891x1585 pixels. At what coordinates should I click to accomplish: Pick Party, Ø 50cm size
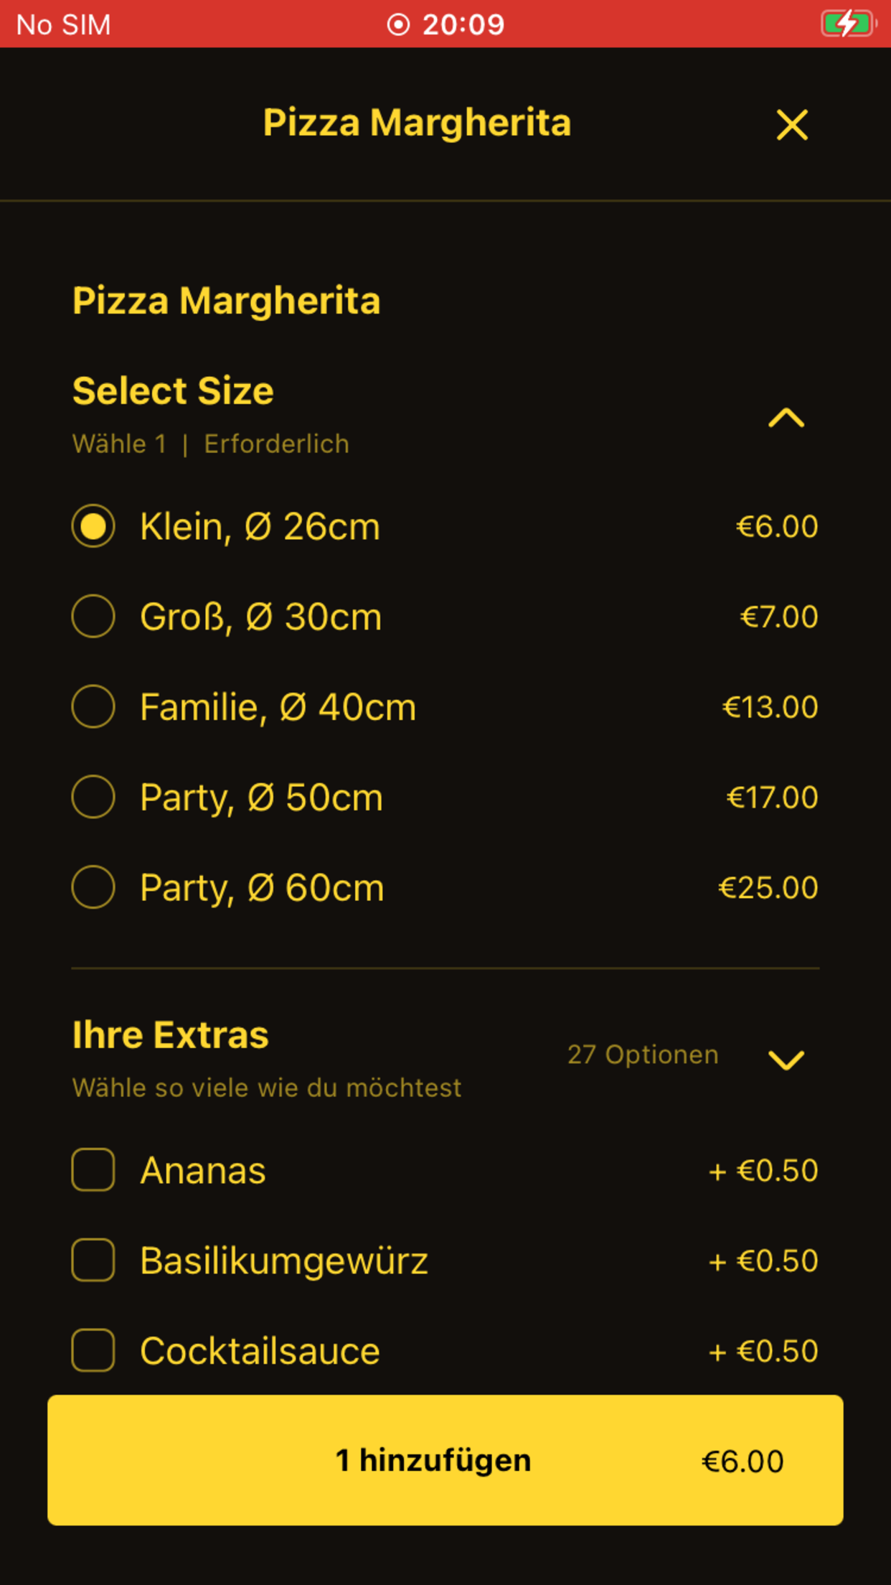click(x=93, y=797)
